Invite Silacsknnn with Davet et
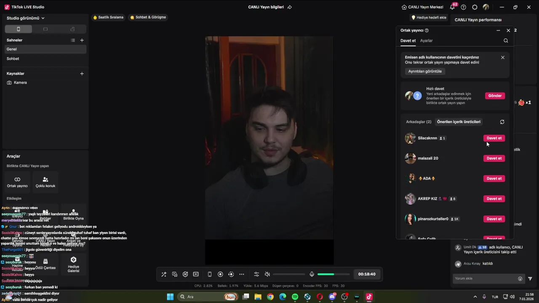This screenshot has width=539, height=303. [x=494, y=138]
